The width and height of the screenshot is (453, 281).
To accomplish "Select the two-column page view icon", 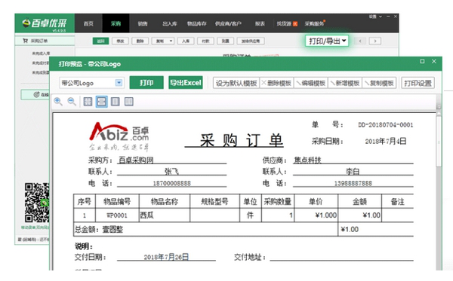I will [x=129, y=102].
